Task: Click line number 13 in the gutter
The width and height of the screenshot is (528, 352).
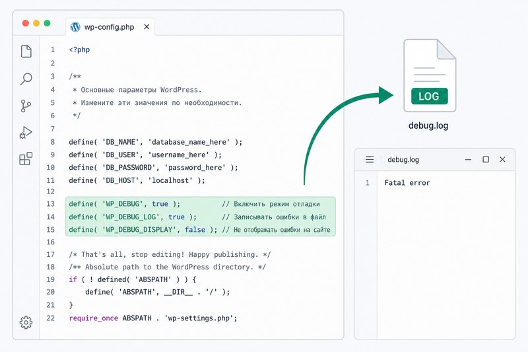Action: tap(51, 204)
